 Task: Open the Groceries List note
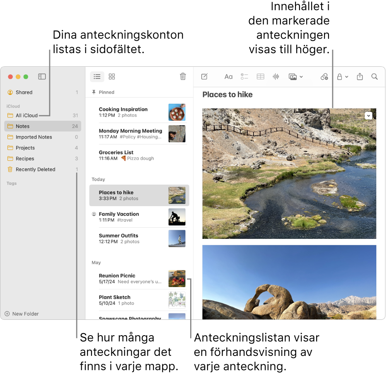[139, 155]
